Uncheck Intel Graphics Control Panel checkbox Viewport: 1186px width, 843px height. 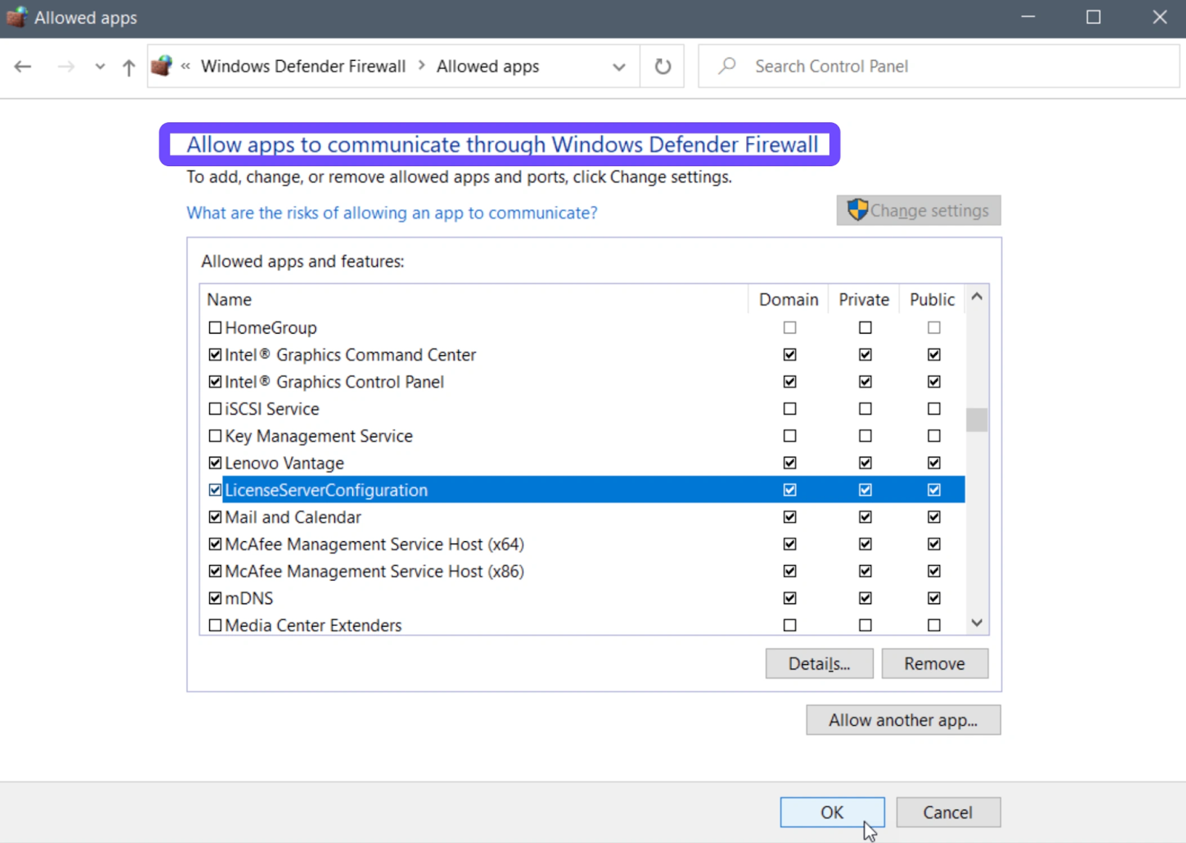pyautogui.click(x=215, y=381)
